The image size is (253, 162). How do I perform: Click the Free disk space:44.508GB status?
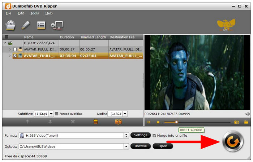[x=26, y=156]
